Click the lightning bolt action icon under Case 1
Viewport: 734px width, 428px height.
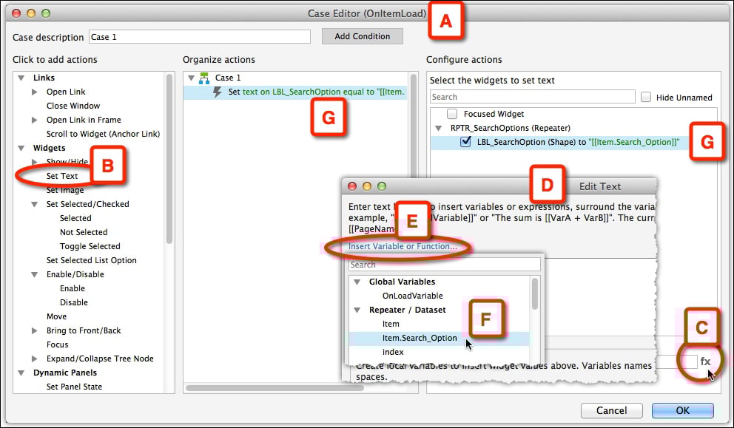[x=218, y=92]
